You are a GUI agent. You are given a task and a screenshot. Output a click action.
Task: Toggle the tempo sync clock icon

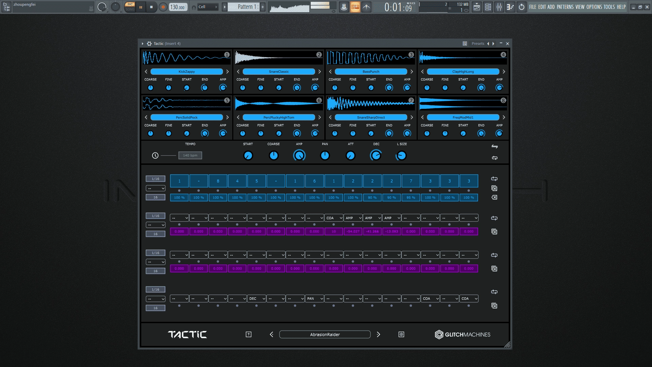[x=155, y=156]
